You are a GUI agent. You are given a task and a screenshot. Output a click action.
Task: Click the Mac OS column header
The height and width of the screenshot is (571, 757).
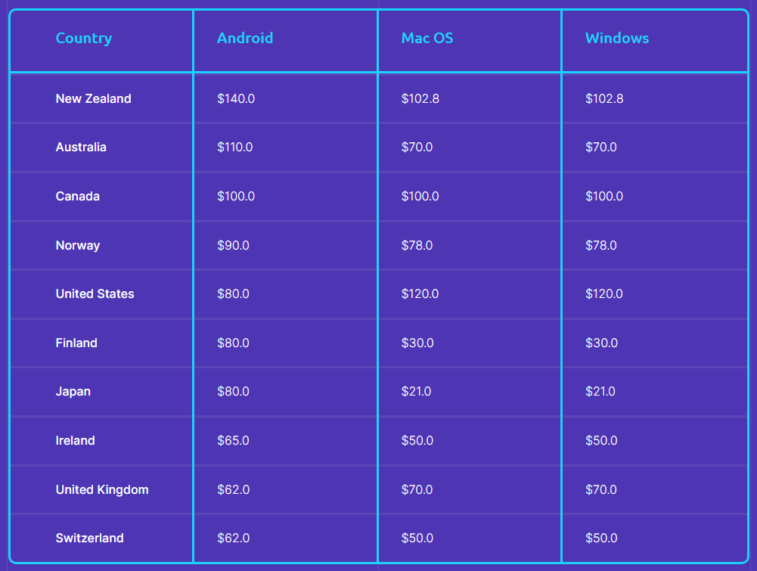(427, 38)
